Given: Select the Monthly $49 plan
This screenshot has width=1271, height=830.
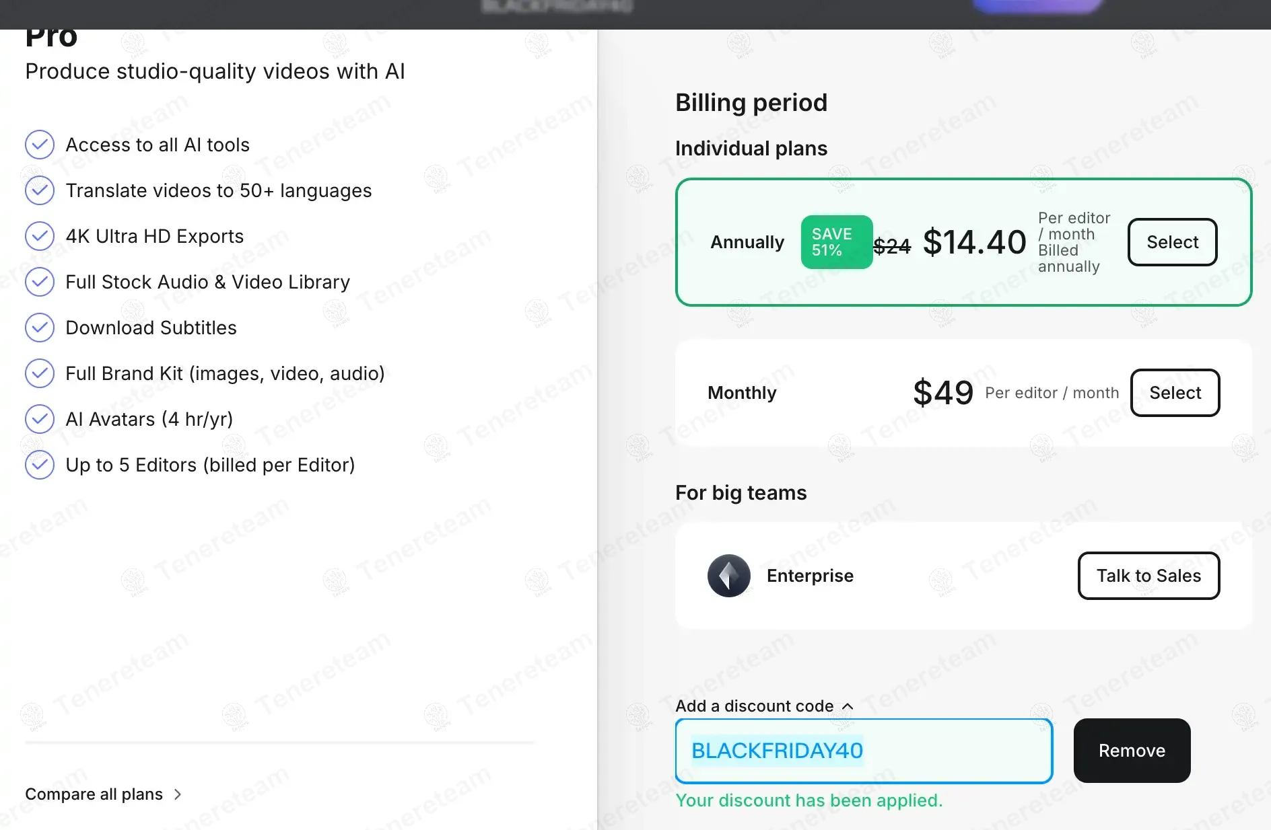Looking at the screenshot, I should point(1175,393).
